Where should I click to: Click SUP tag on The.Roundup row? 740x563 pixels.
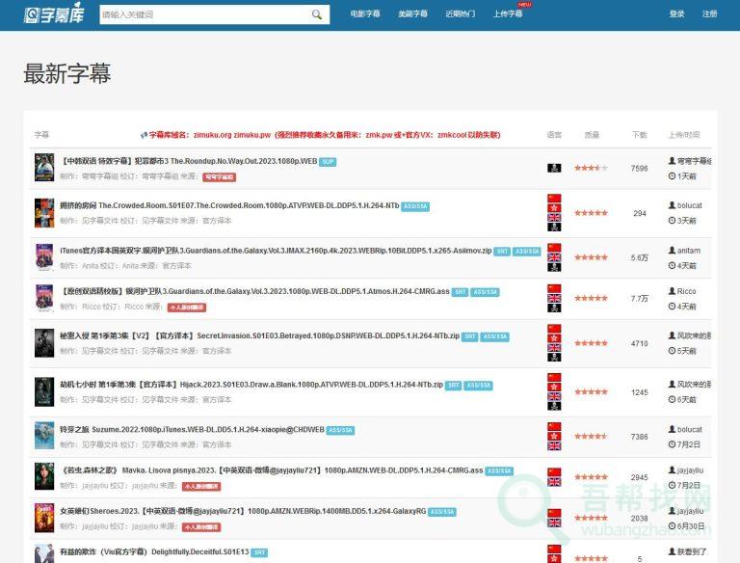[328, 161]
